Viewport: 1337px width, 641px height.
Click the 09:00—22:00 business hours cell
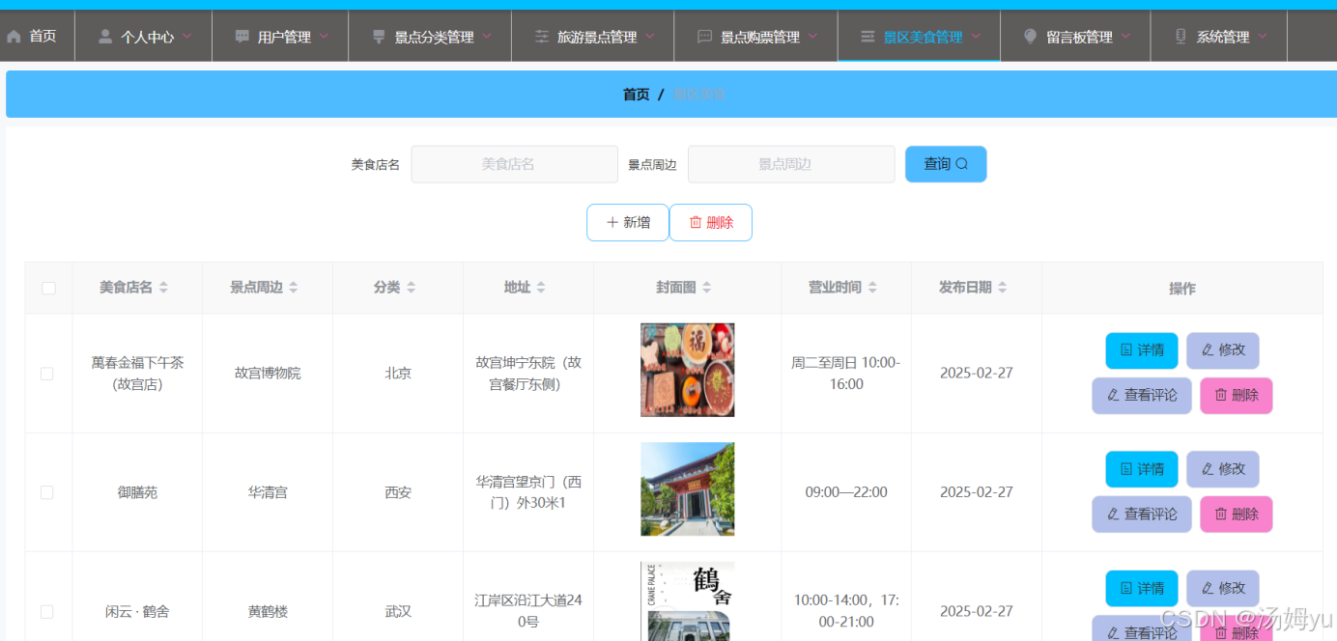pos(846,492)
